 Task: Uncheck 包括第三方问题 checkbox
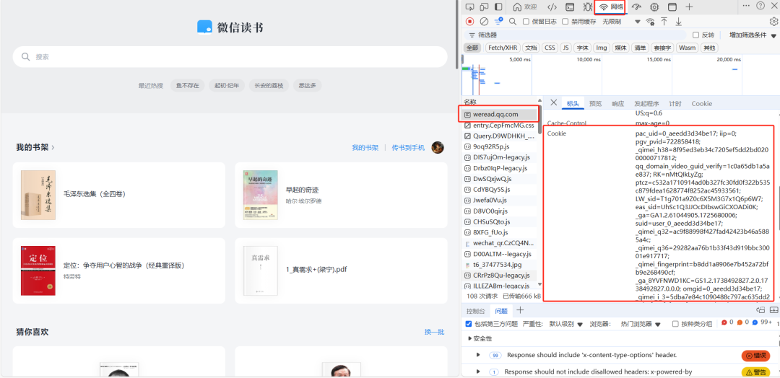pyautogui.click(x=468, y=324)
